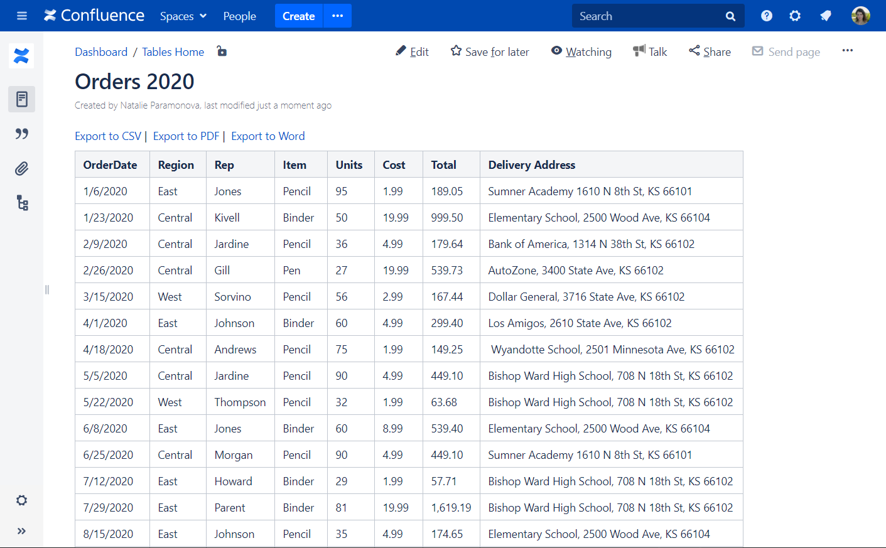886x548 pixels.
Task: Open the Create more options button
Action: pyautogui.click(x=337, y=16)
